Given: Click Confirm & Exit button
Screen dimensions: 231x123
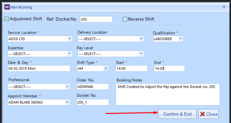Looking at the screenshot, I should coord(177,114).
